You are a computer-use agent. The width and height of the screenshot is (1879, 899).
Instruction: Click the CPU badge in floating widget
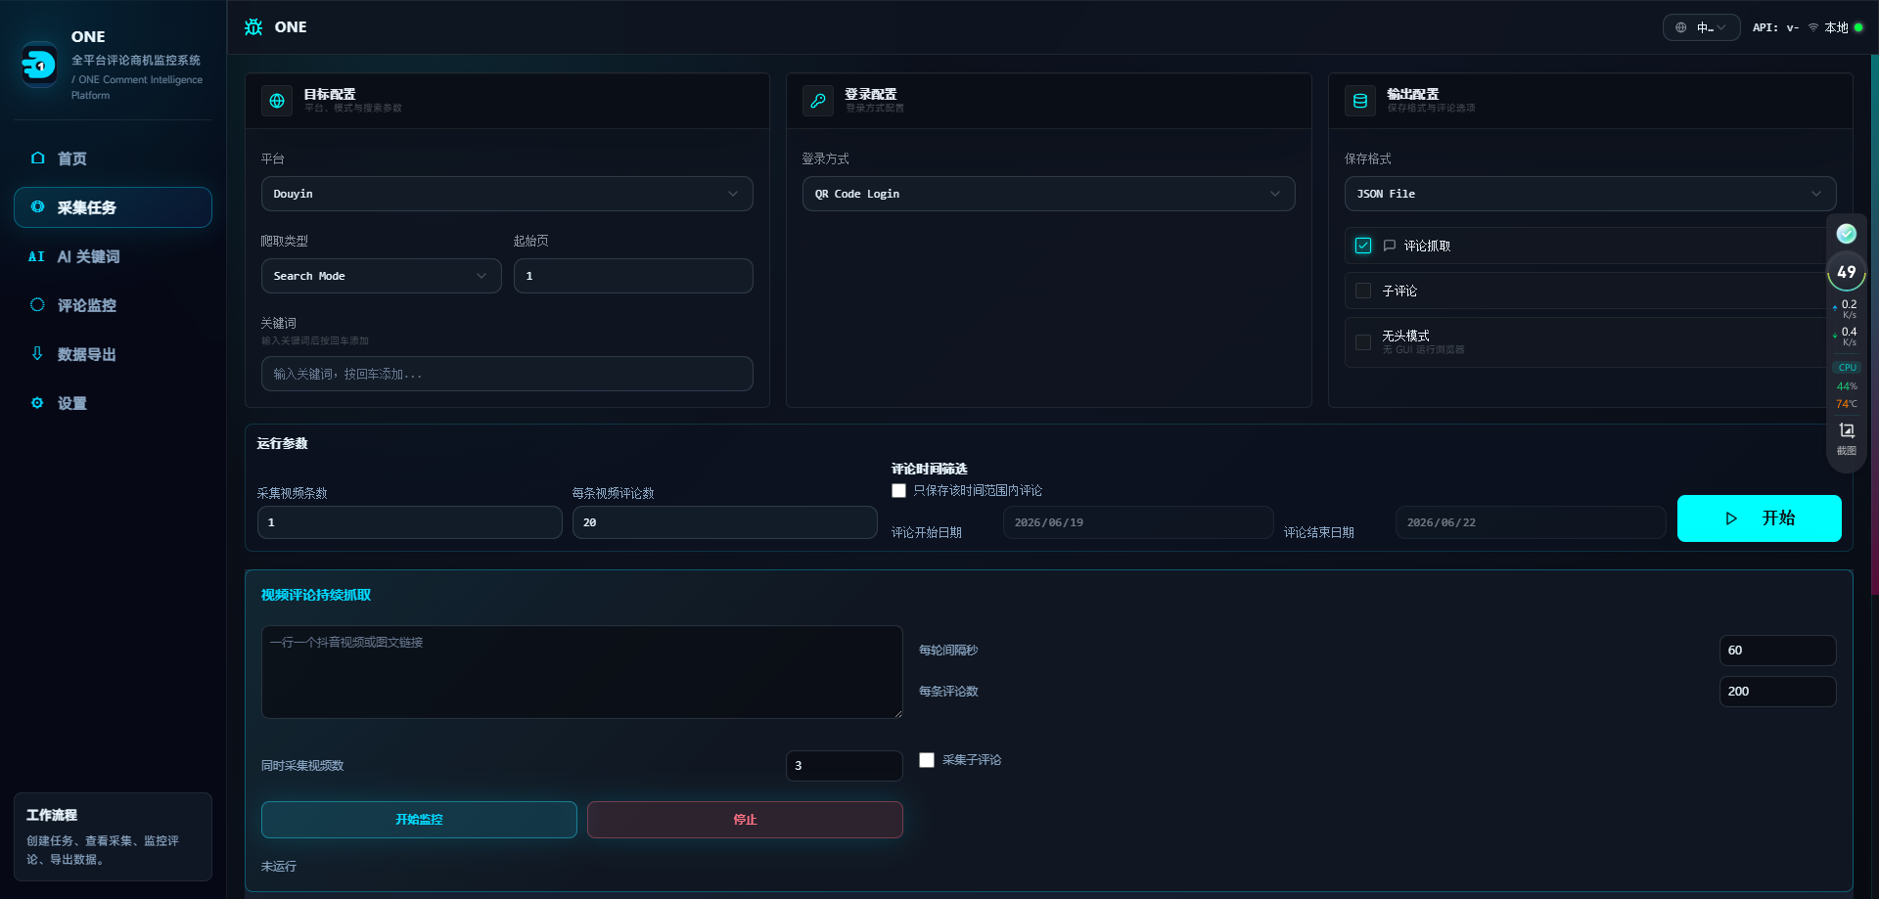click(x=1847, y=368)
